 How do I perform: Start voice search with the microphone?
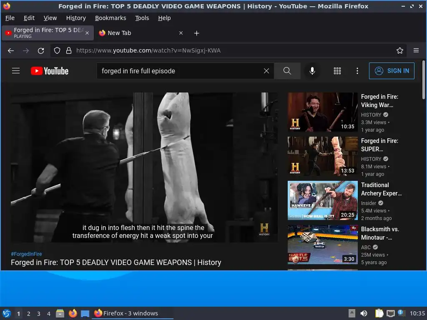point(312,71)
